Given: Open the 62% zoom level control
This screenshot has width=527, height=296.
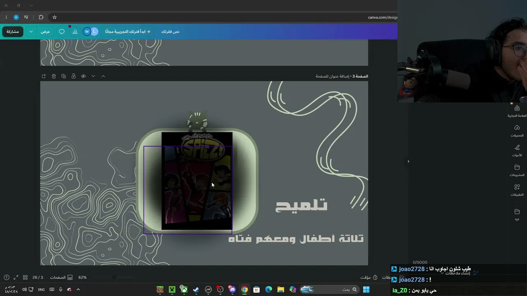Looking at the screenshot, I should tap(82, 277).
